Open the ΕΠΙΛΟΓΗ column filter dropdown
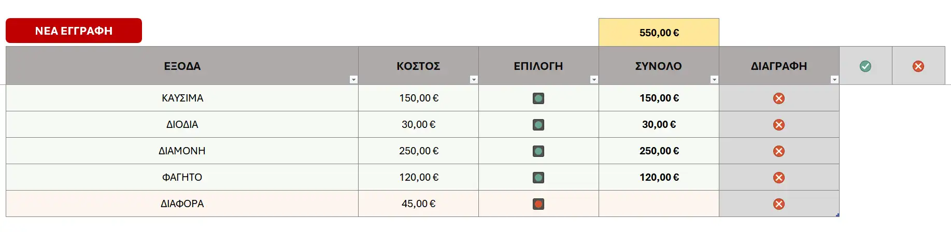This screenshot has width=951, height=232. pos(594,80)
